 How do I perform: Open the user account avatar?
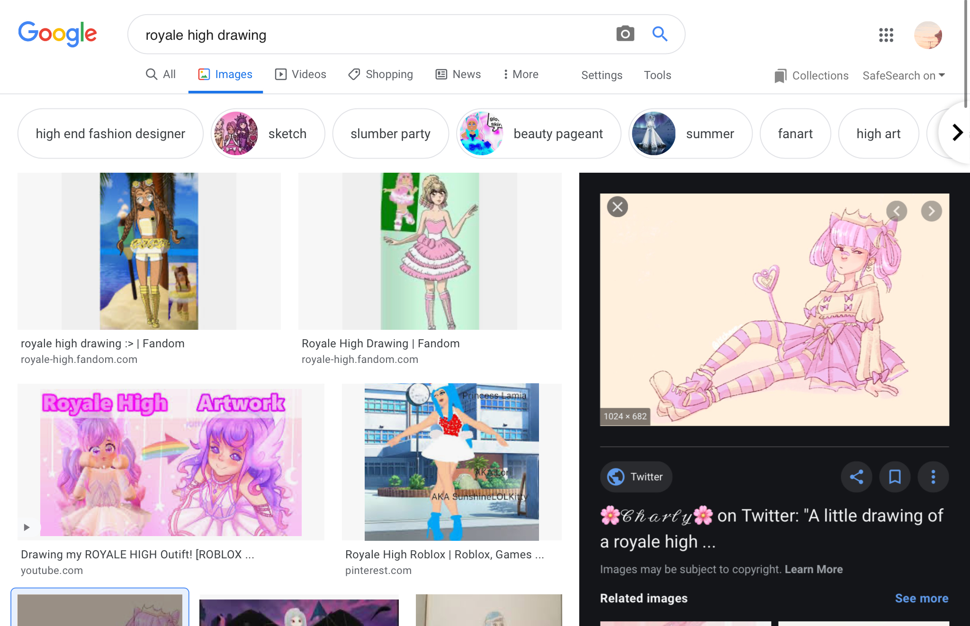[927, 35]
